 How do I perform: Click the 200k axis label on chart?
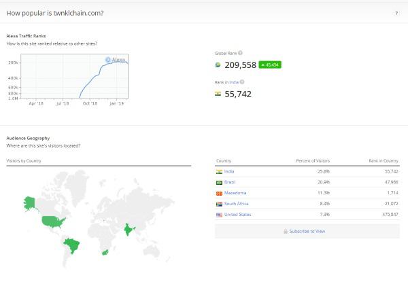[x=14, y=63]
